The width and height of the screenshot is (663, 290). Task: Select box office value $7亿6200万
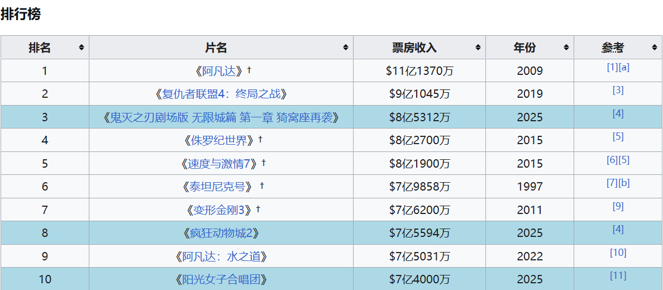click(419, 210)
